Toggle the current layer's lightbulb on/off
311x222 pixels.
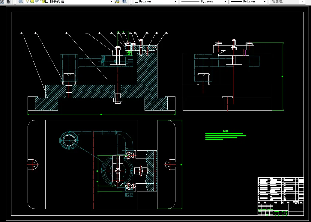tap(27, 1)
